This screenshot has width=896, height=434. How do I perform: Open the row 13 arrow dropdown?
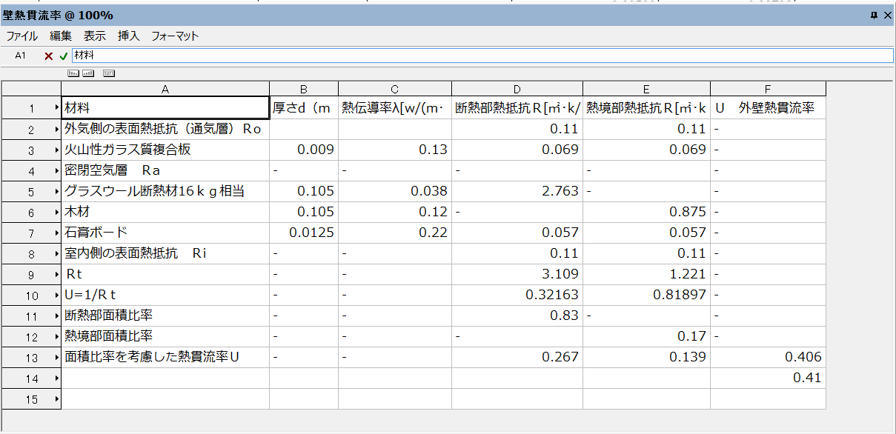(x=57, y=358)
